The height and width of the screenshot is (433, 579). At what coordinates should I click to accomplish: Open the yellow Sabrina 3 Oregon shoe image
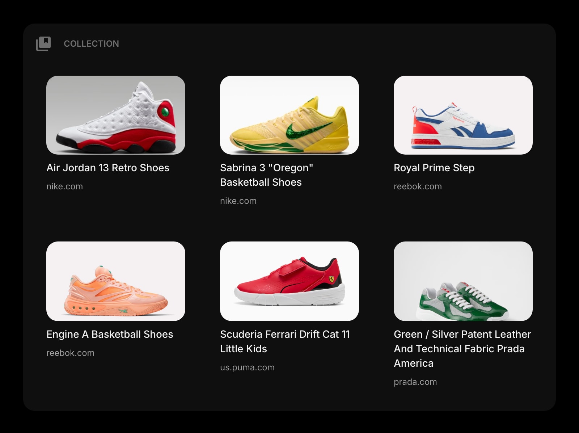pyautogui.click(x=289, y=115)
